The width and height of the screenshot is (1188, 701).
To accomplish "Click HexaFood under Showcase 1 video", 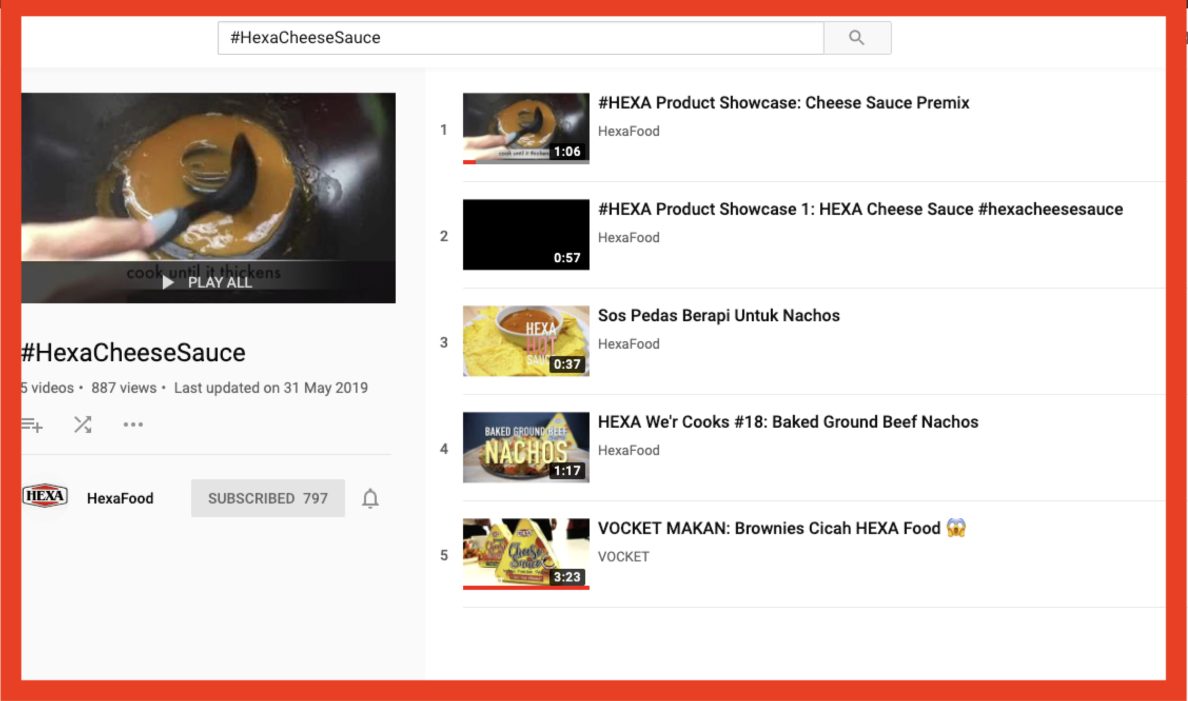I will [629, 238].
